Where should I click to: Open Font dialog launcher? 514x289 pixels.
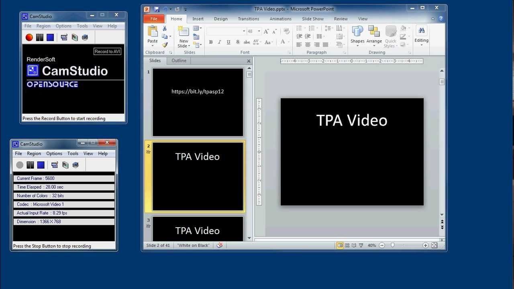pos(289,53)
